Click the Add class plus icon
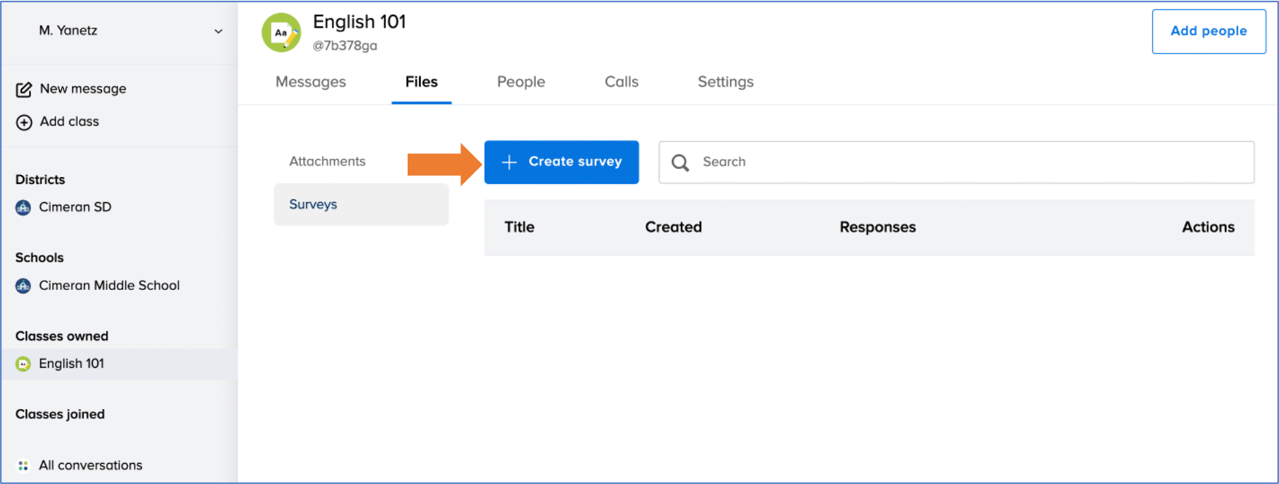The image size is (1279, 484). point(24,122)
